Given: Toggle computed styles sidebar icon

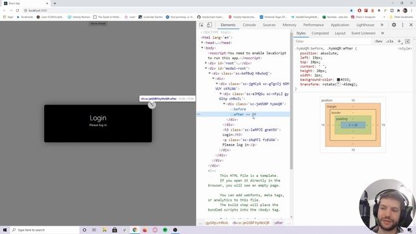Looking at the screenshot, I should 408,42.
